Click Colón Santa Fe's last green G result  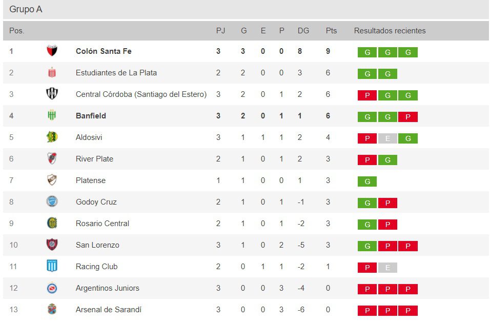(x=408, y=52)
